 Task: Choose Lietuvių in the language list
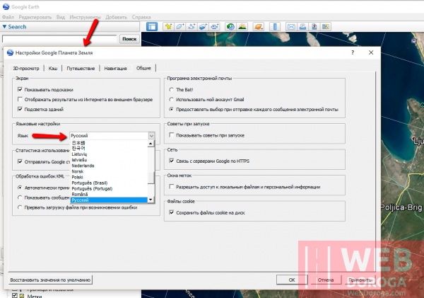pos(109,154)
